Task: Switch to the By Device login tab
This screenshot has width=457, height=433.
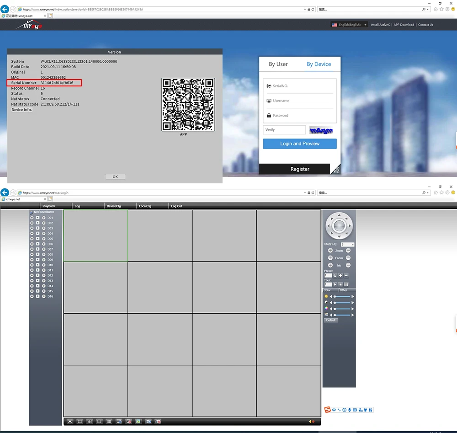Action: (319, 64)
